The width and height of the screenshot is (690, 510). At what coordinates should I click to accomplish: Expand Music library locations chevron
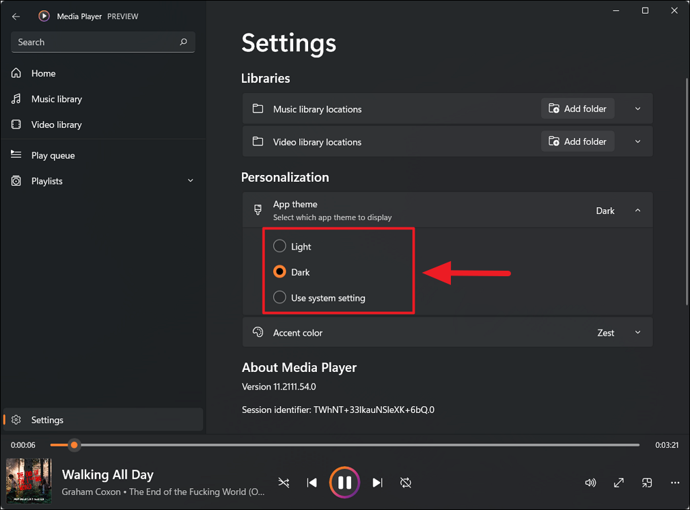(x=637, y=109)
